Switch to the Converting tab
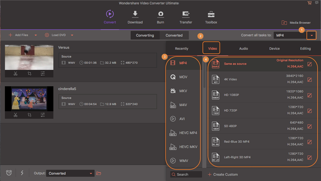 coord(145,35)
